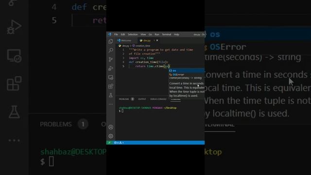Click the creation_time breadcrumb symbol

[142, 46]
